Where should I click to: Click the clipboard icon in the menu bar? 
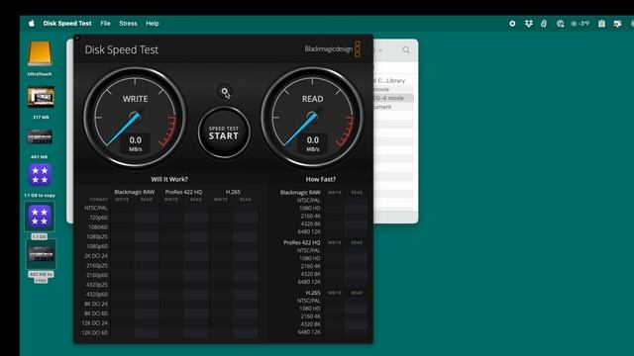[x=601, y=24]
